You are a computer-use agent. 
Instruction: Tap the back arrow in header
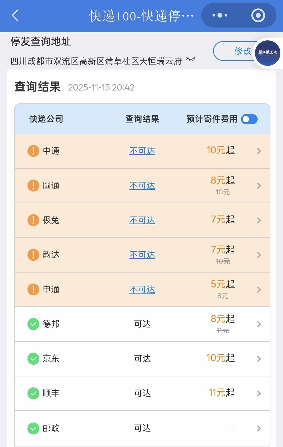15,15
